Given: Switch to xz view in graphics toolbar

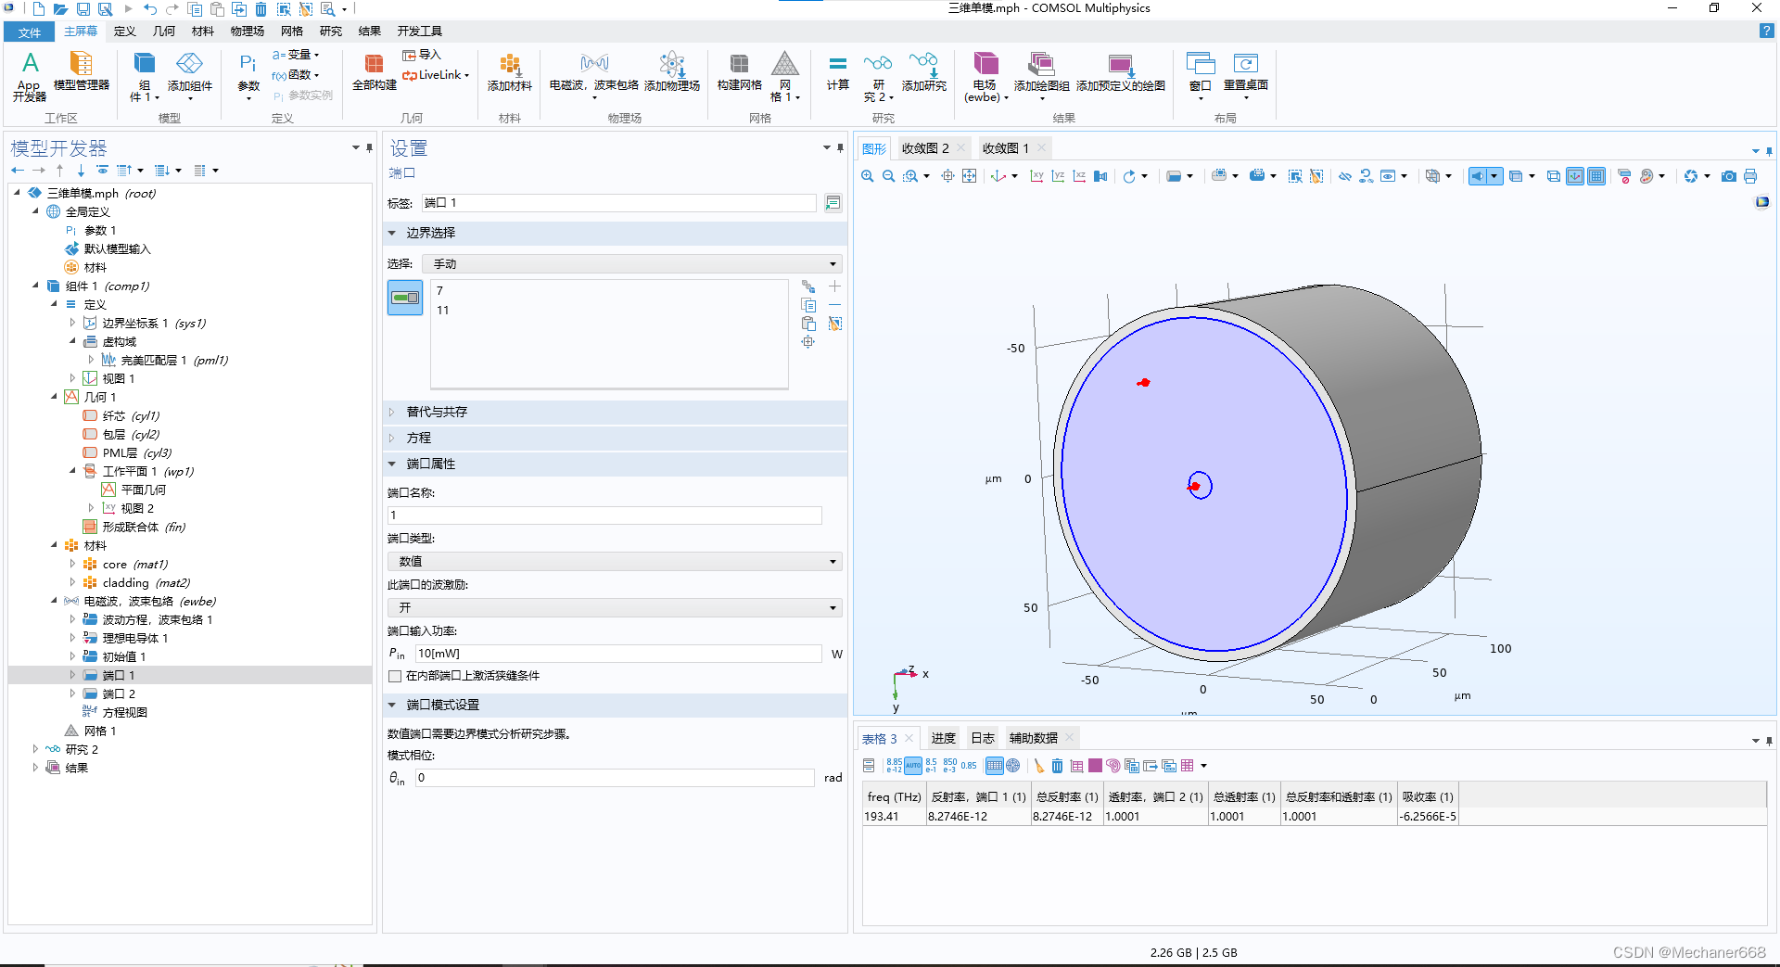Looking at the screenshot, I should (x=1079, y=176).
